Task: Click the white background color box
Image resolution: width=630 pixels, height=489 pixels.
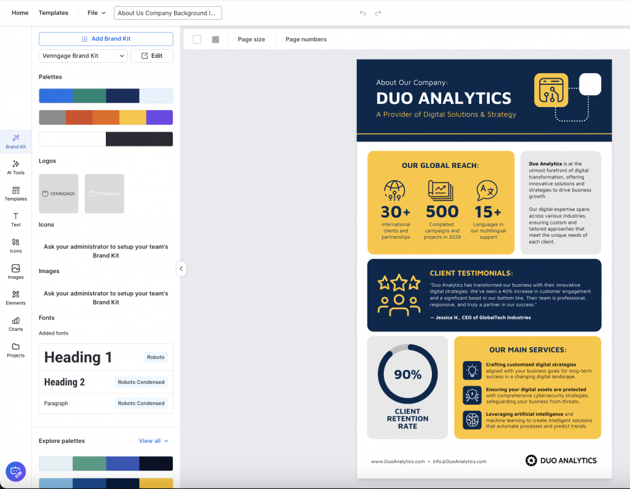Action: (197, 39)
